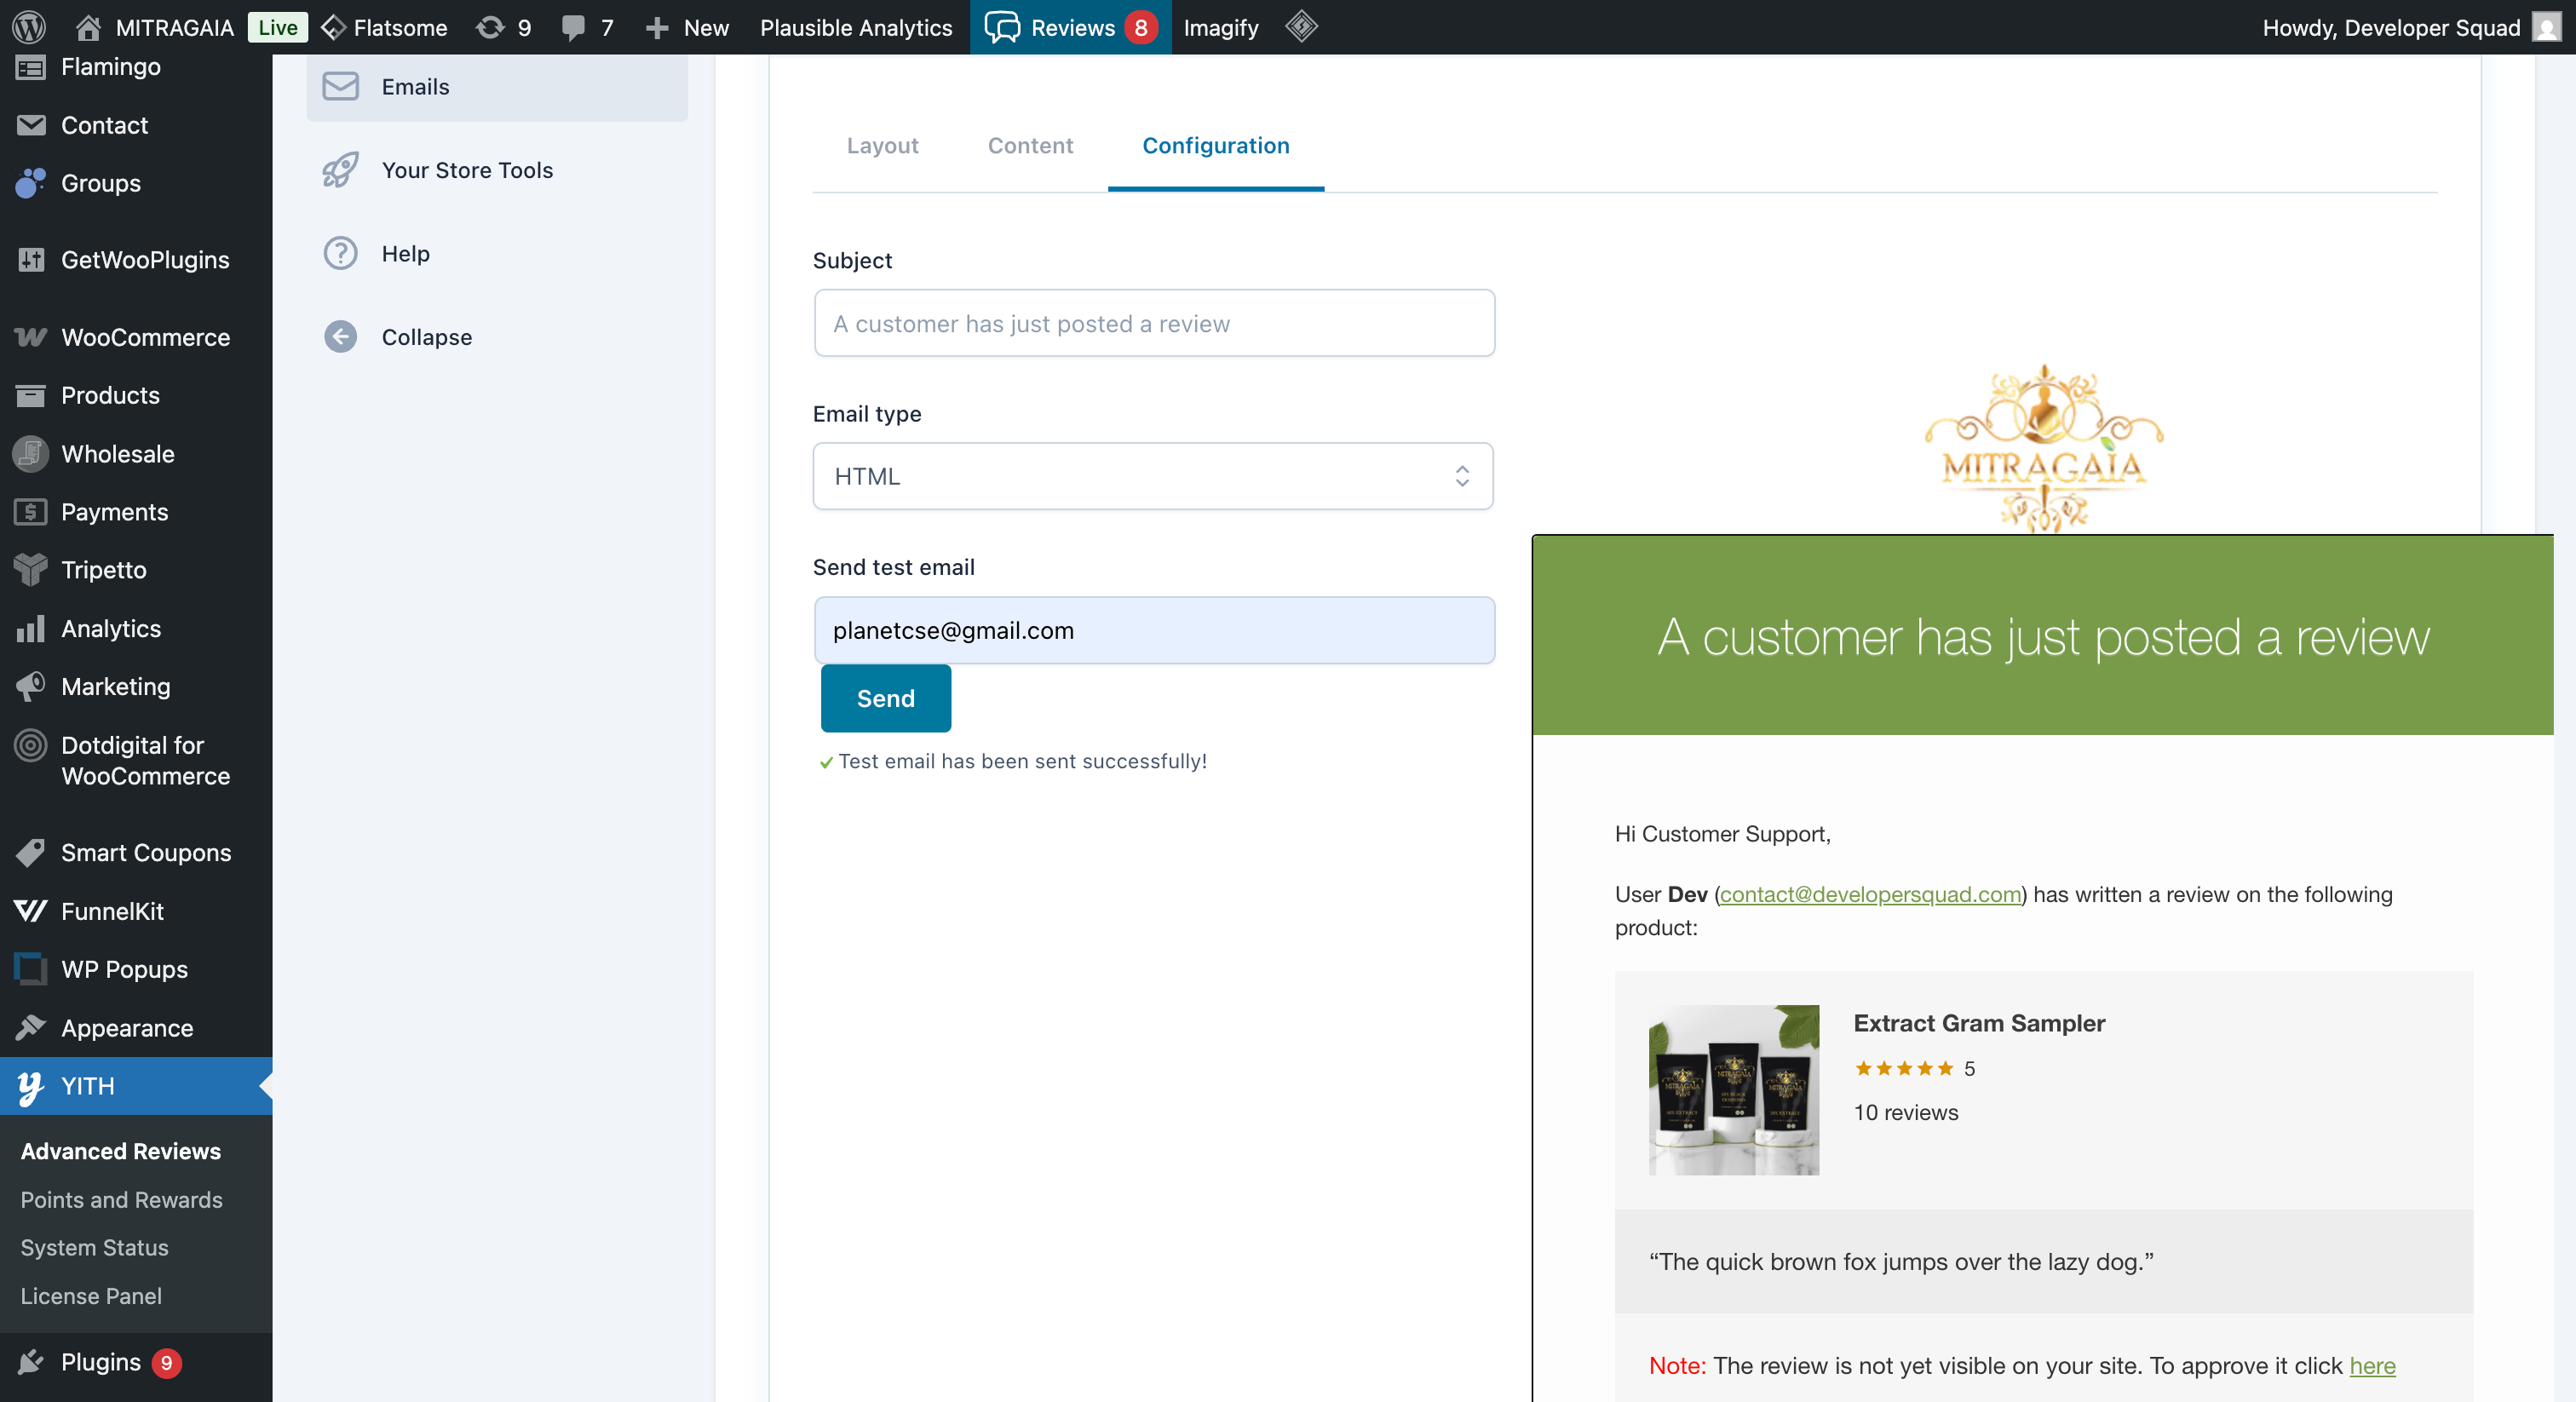Switch to the Content tab
This screenshot has height=1402, width=2576.
[x=1030, y=145]
